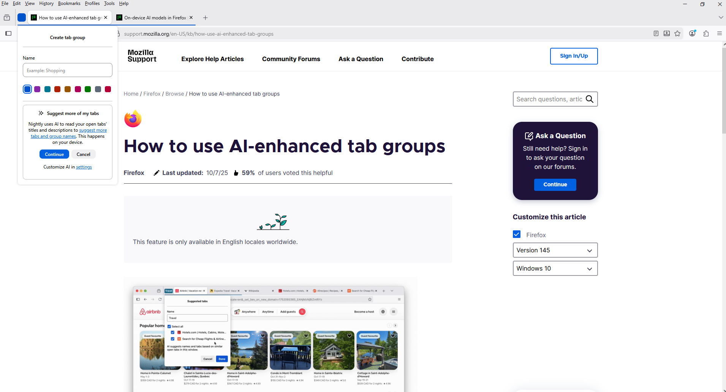Image resolution: width=726 pixels, height=392 pixels.
Task: Choose the green tab group color
Action: tap(88, 89)
